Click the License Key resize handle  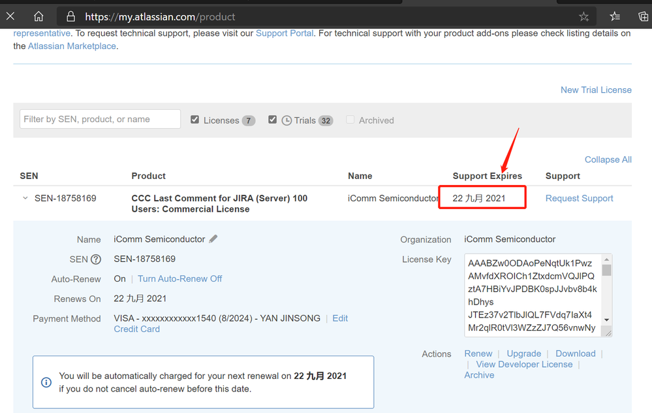608,333
